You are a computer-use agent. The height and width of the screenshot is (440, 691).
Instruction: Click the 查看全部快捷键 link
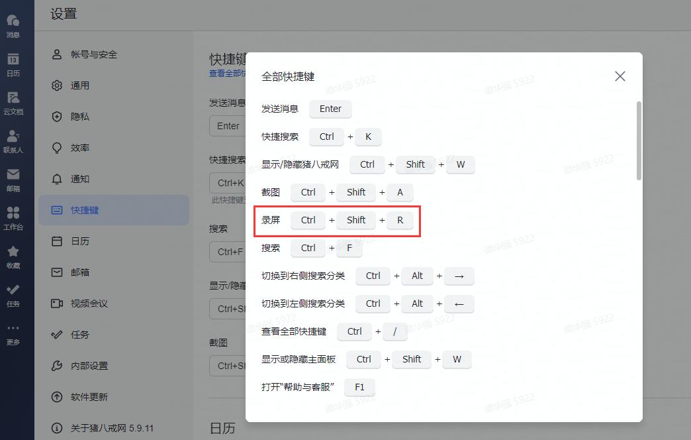pos(226,73)
